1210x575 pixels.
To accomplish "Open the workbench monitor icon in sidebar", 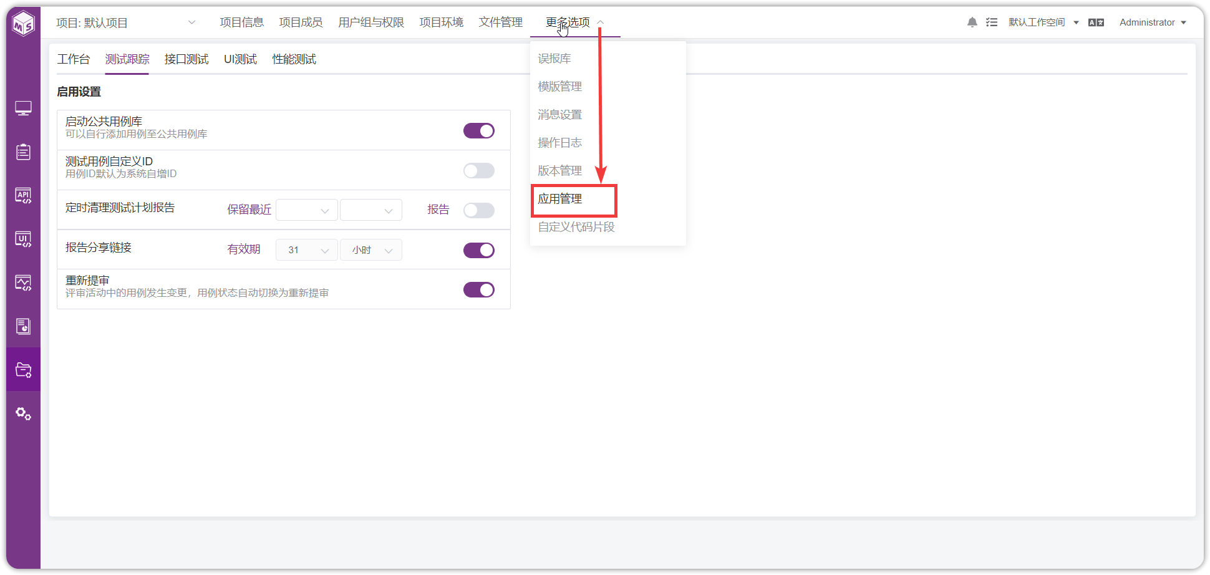I will pyautogui.click(x=24, y=109).
